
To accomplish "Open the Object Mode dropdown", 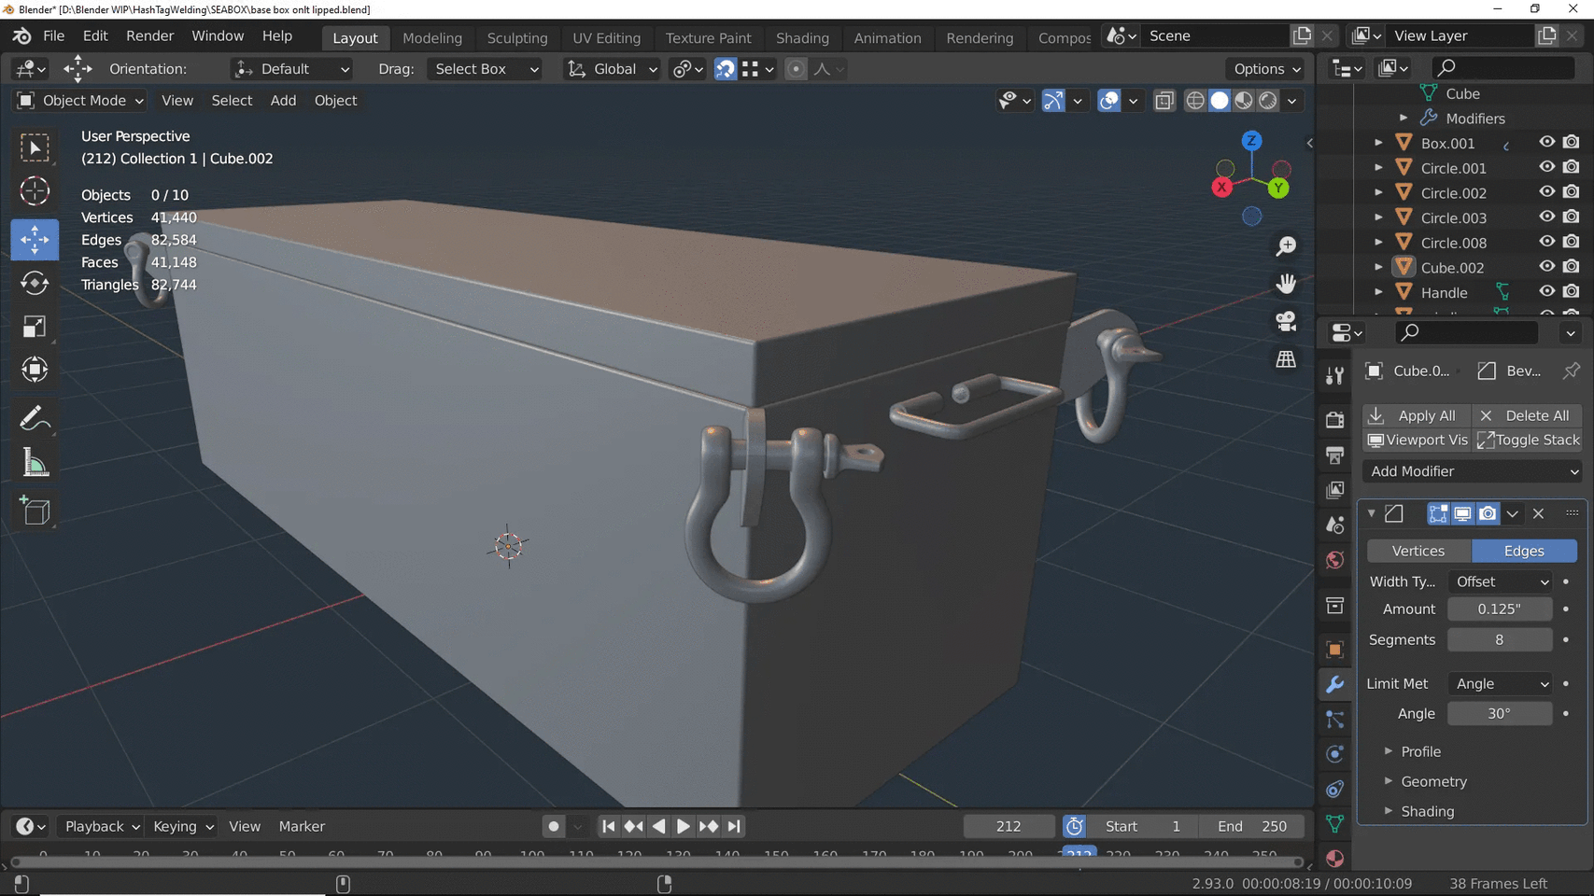I will pyautogui.click(x=81, y=101).
